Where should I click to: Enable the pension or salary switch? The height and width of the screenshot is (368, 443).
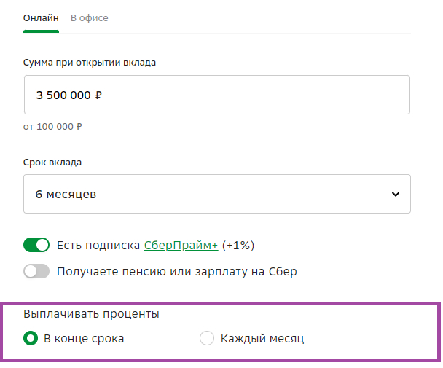[36, 272]
